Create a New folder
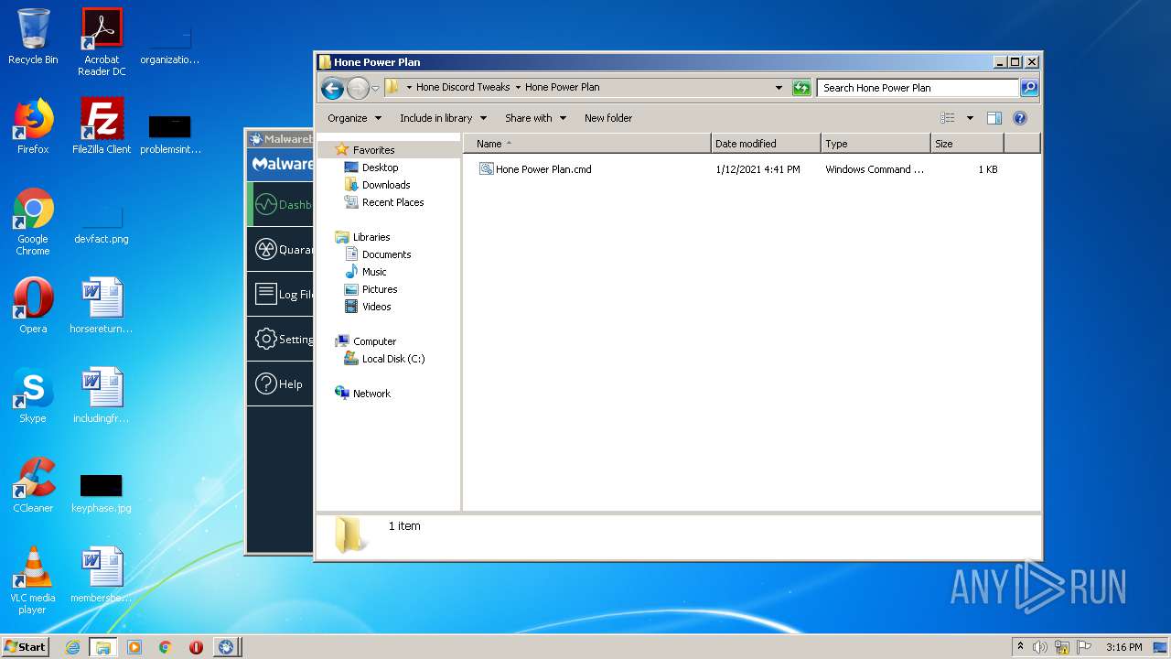Image resolution: width=1171 pixels, height=659 pixels. tap(608, 118)
